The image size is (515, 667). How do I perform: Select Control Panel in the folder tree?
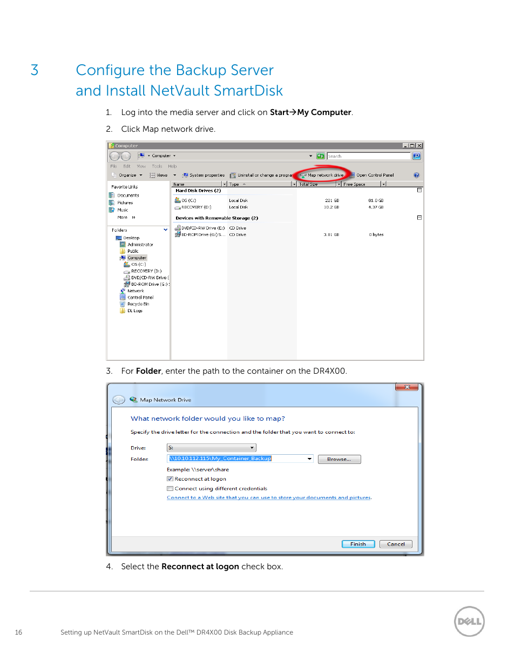point(137,298)
